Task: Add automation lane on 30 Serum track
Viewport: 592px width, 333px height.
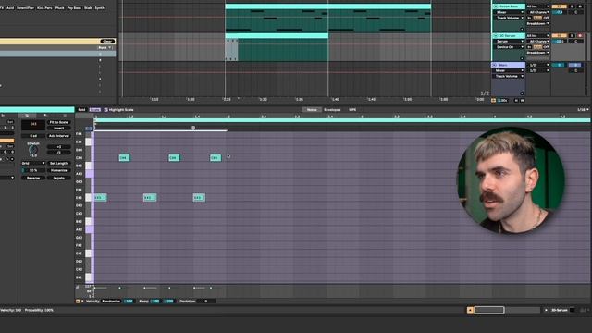Action: pyautogui.click(x=522, y=58)
